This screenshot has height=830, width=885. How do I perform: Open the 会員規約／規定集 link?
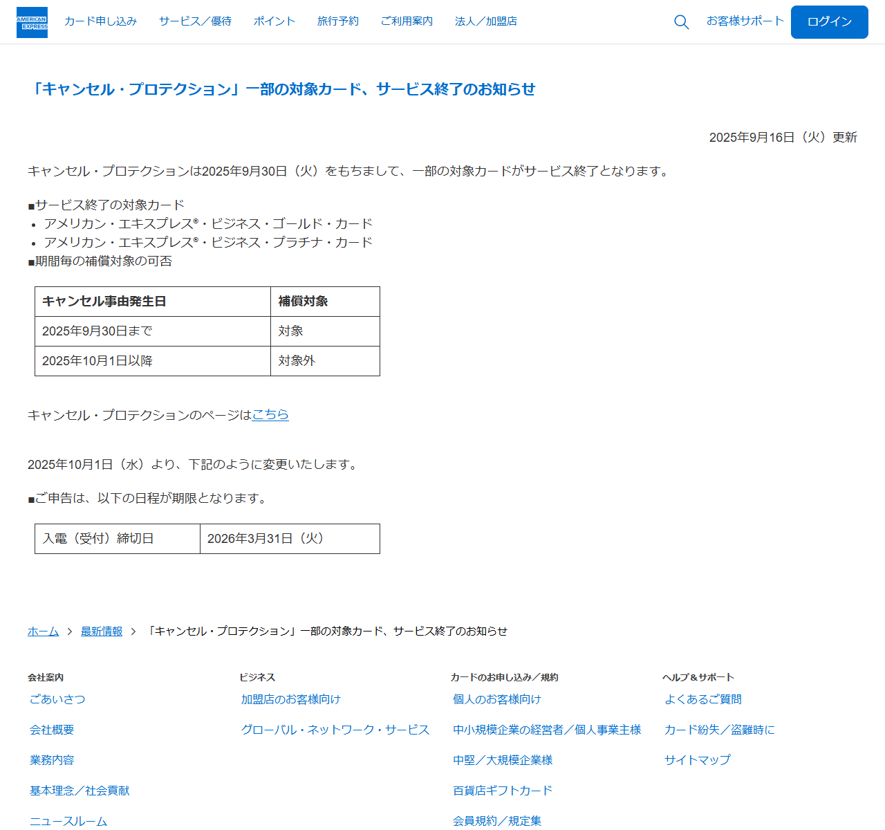(497, 821)
